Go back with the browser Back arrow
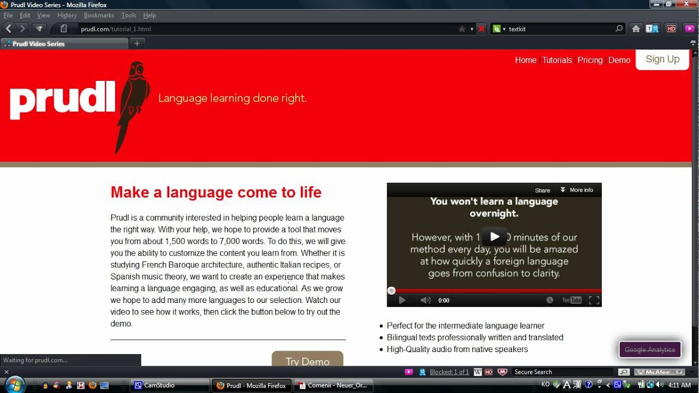Image resolution: width=699 pixels, height=393 pixels. click(x=9, y=29)
